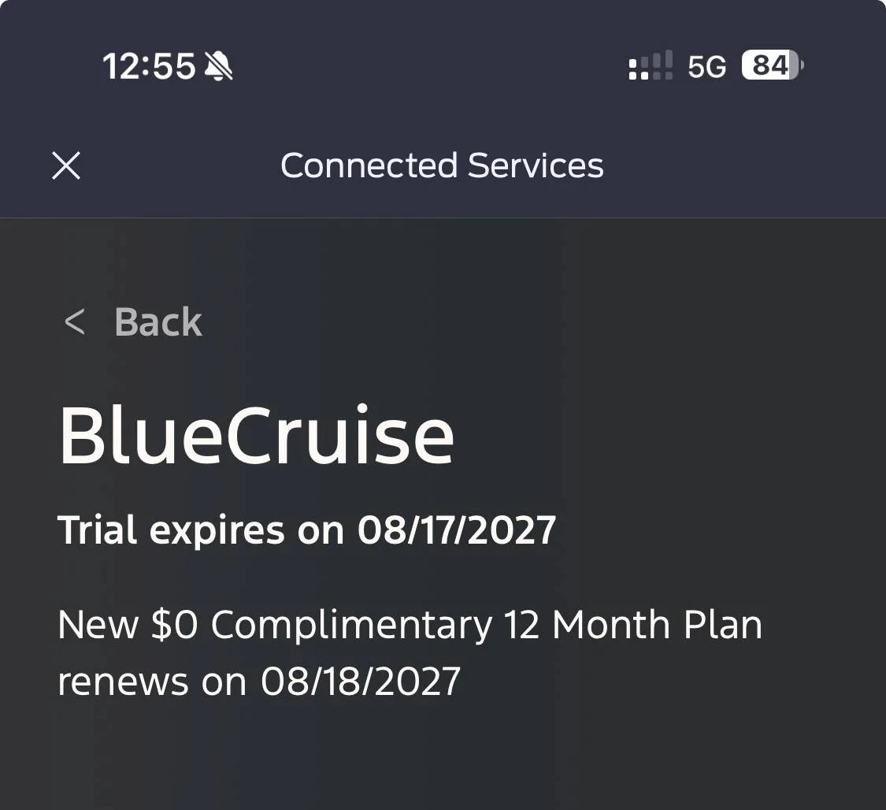Tap the word Month in plan description
The image size is (886, 810).
coord(612,626)
